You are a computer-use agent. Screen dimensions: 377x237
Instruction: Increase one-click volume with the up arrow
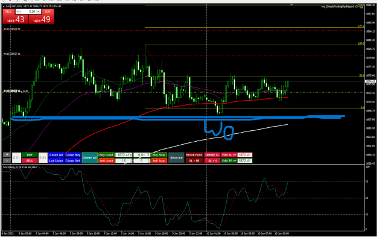pos(39,11)
